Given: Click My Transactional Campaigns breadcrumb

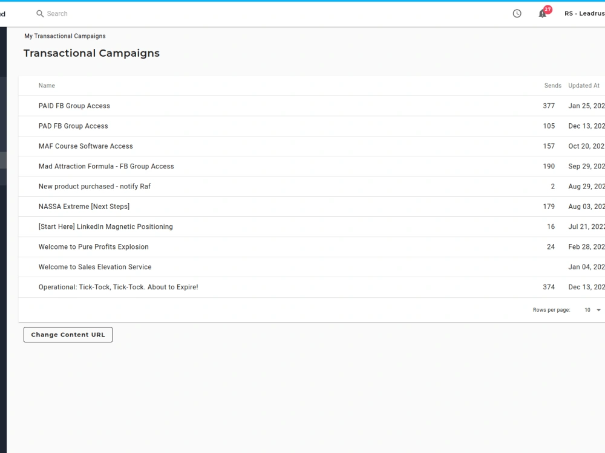Looking at the screenshot, I should (65, 36).
